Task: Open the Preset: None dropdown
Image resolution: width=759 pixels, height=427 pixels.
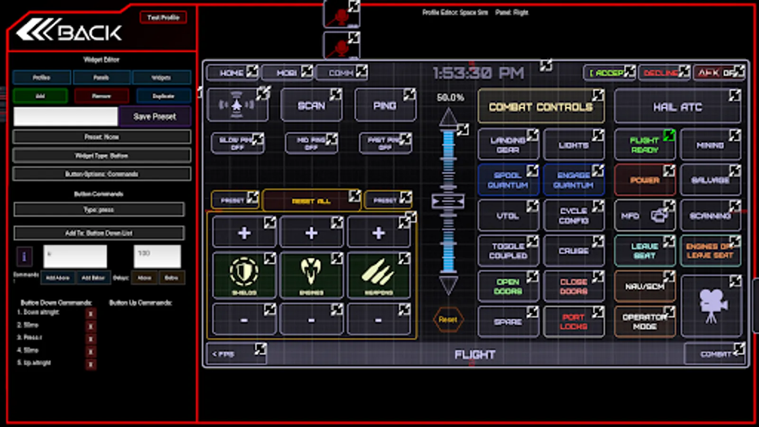Action: (102, 137)
